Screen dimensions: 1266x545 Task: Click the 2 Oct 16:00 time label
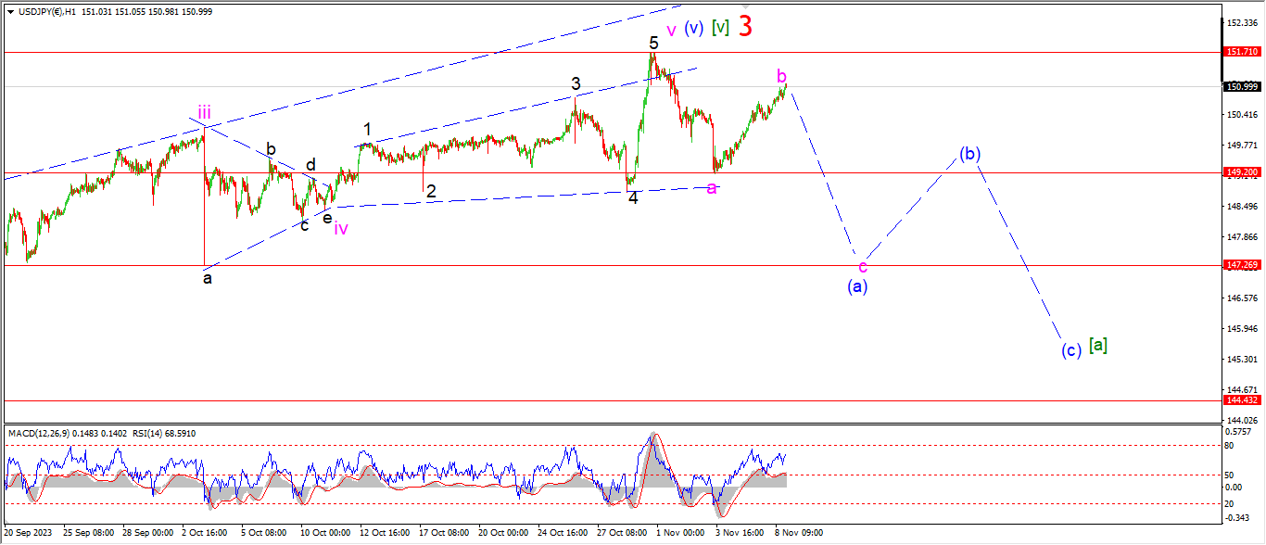coord(205,533)
